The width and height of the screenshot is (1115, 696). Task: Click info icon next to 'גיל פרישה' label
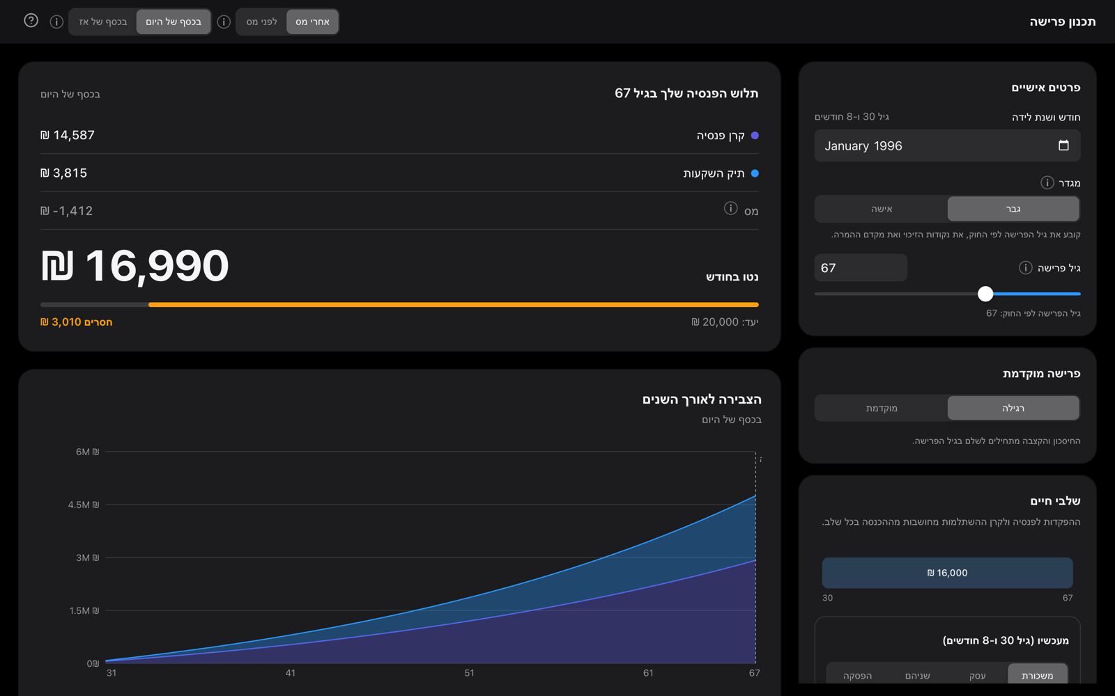pyautogui.click(x=1025, y=267)
